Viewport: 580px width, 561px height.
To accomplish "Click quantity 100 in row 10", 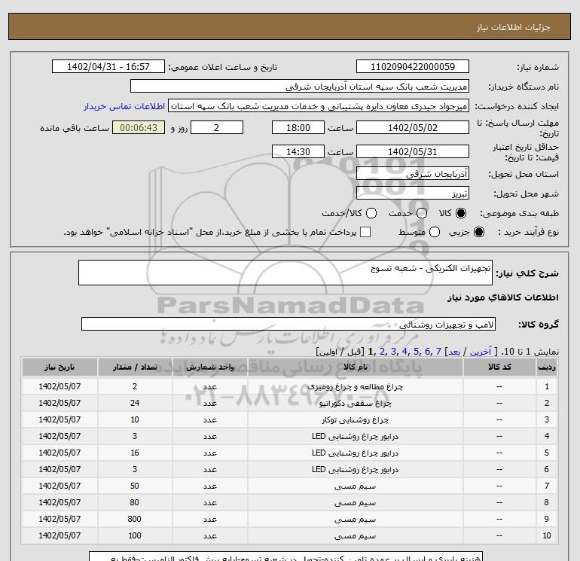I will [x=135, y=535].
